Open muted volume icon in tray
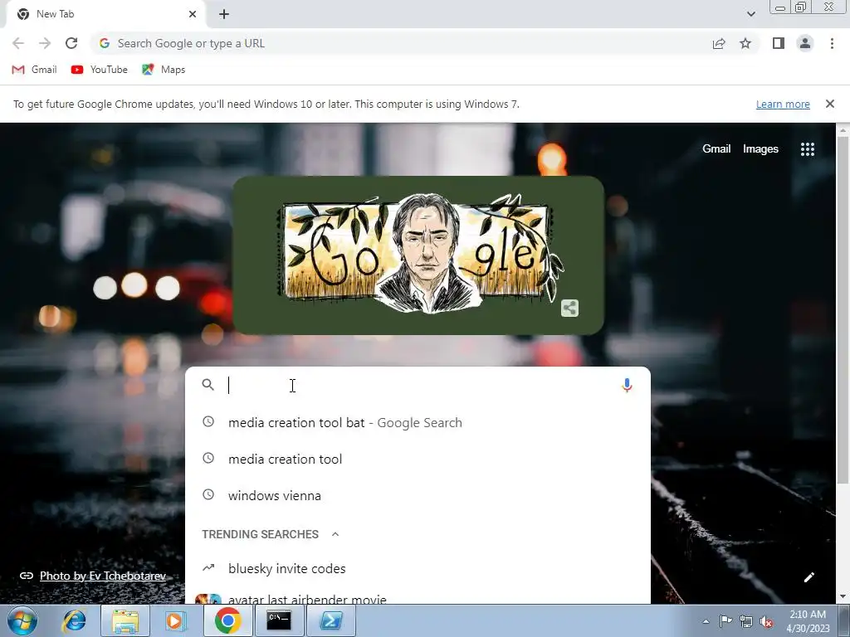The image size is (850, 637). pos(766,621)
